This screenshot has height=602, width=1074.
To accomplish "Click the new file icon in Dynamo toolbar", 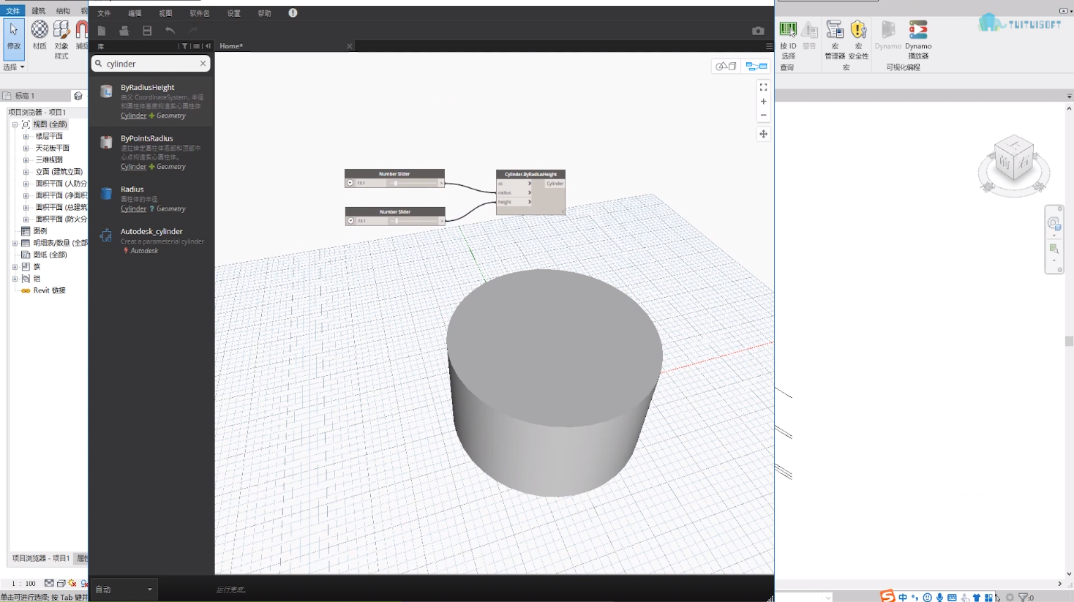I will (x=102, y=31).
